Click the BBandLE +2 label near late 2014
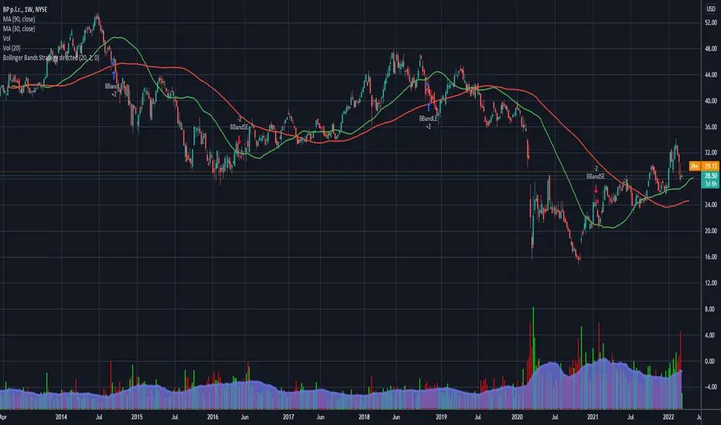 pyautogui.click(x=114, y=90)
